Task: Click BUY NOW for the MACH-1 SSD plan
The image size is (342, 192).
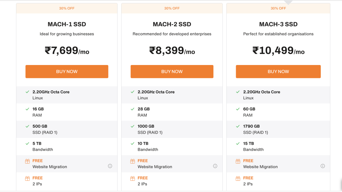Action: click(x=67, y=71)
